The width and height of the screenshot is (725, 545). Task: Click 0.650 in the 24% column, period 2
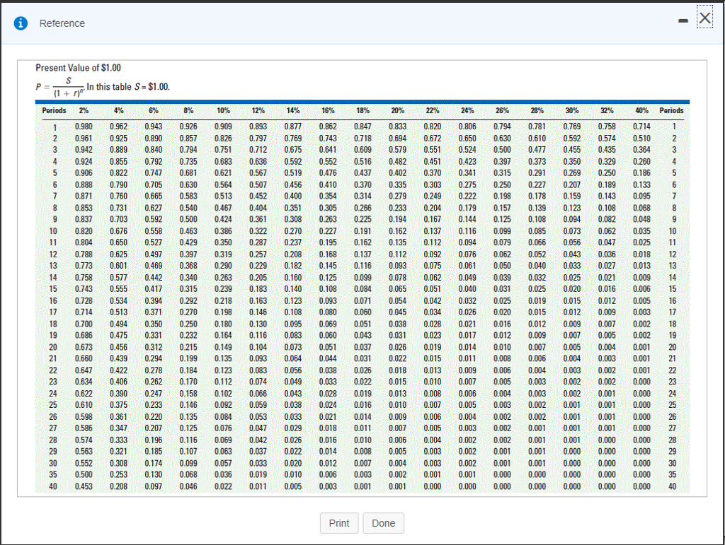tap(467, 139)
